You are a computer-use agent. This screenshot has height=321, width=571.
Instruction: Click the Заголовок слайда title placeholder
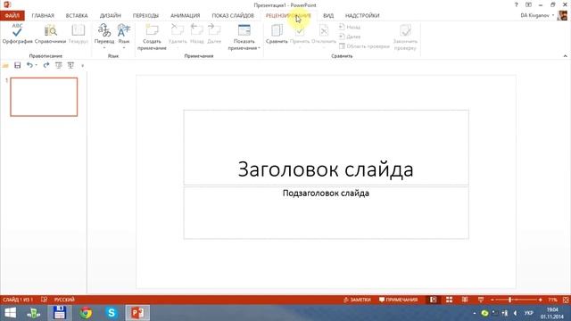326,147
